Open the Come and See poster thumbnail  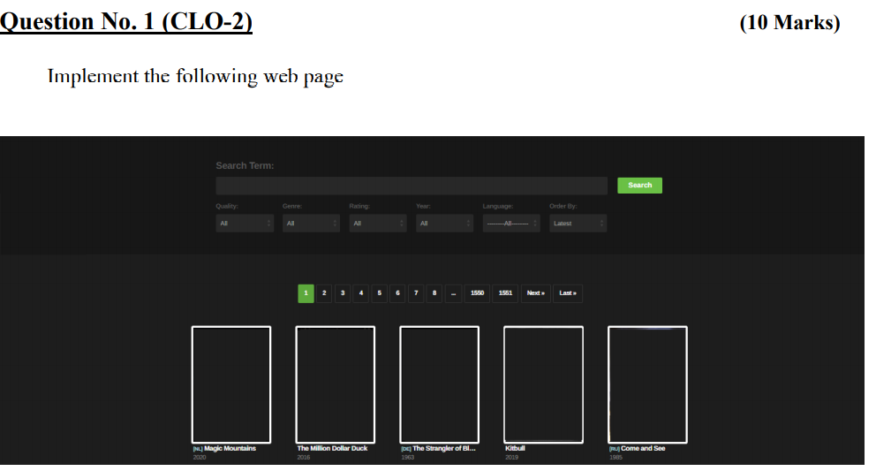point(647,385)
